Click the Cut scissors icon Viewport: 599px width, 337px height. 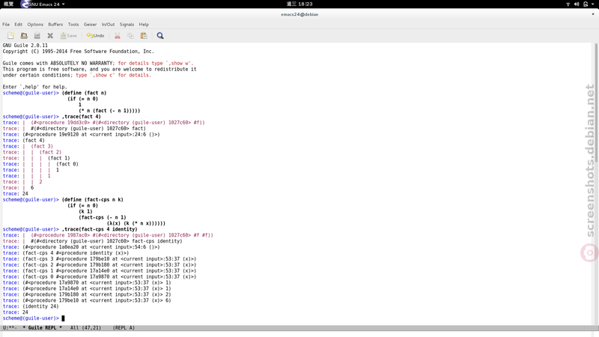tap(118, 35)
